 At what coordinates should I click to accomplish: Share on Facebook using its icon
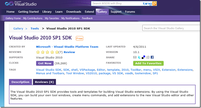[152, 57]
